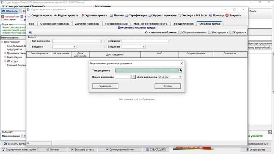Click the Подразделение column header
Viewport: 274px width, 154px height.
196,54
